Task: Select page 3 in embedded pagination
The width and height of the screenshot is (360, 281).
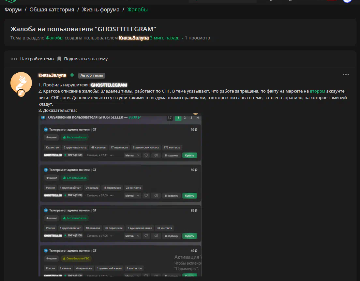Action: 191,118
